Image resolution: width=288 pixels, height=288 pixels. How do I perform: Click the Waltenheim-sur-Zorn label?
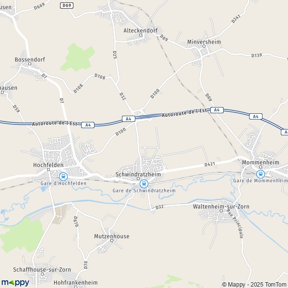(221, 206)
